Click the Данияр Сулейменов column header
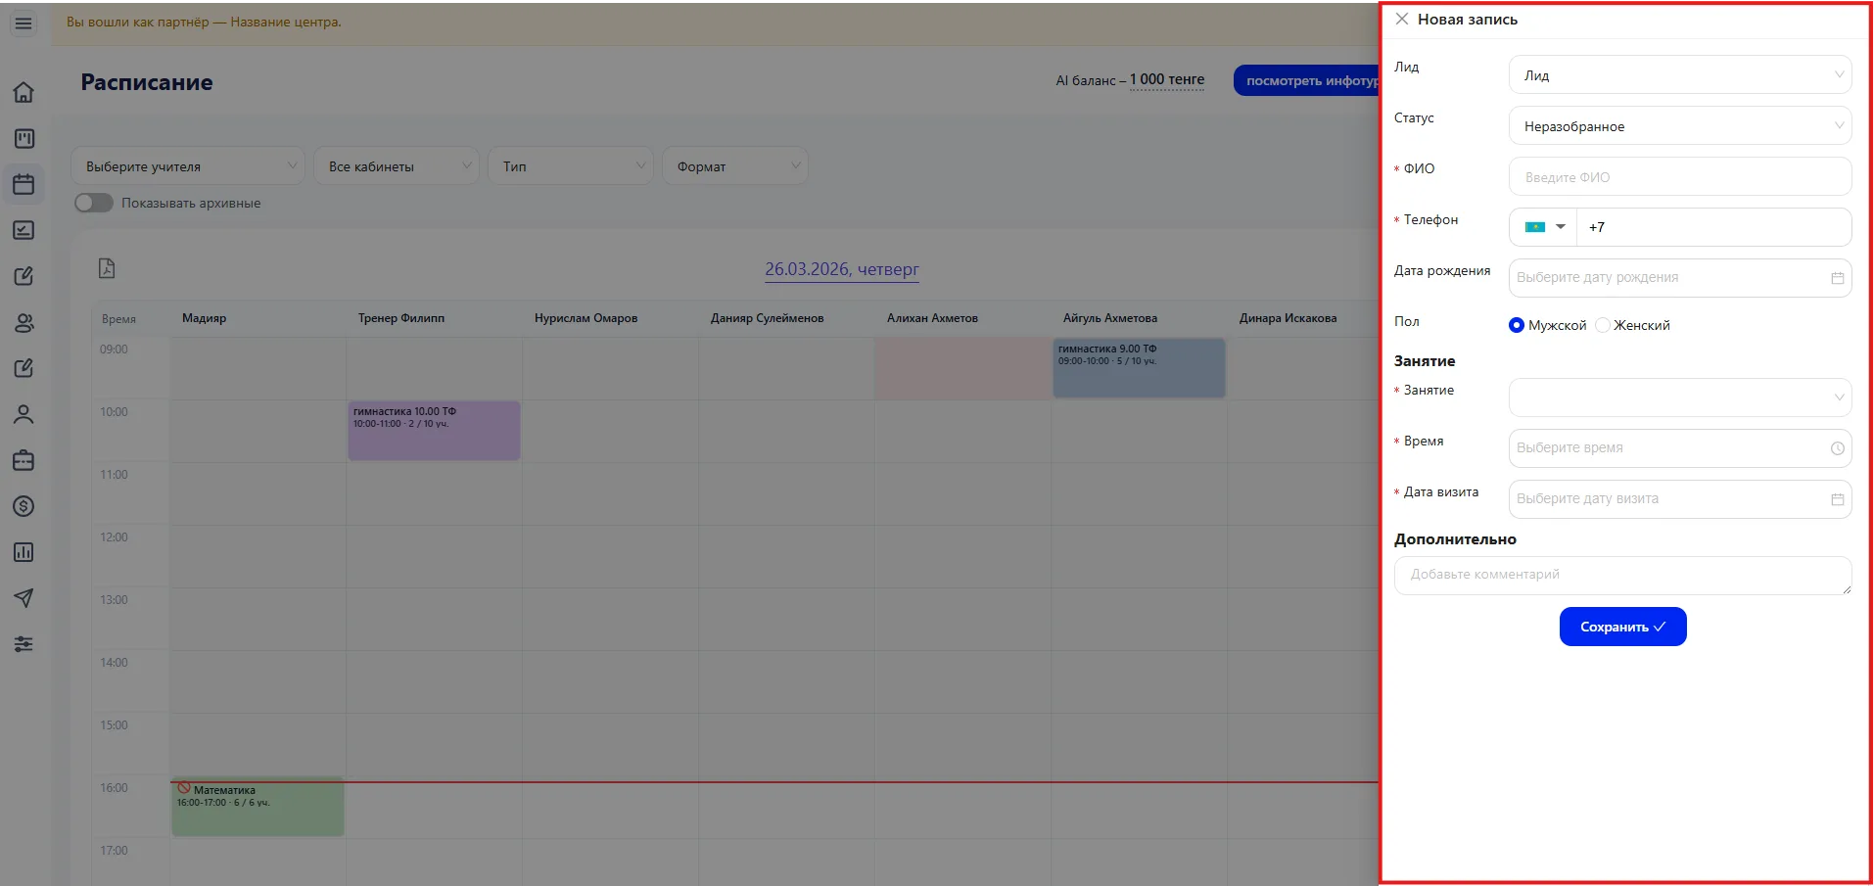The image size is (1874, 886). pos(767,318)
